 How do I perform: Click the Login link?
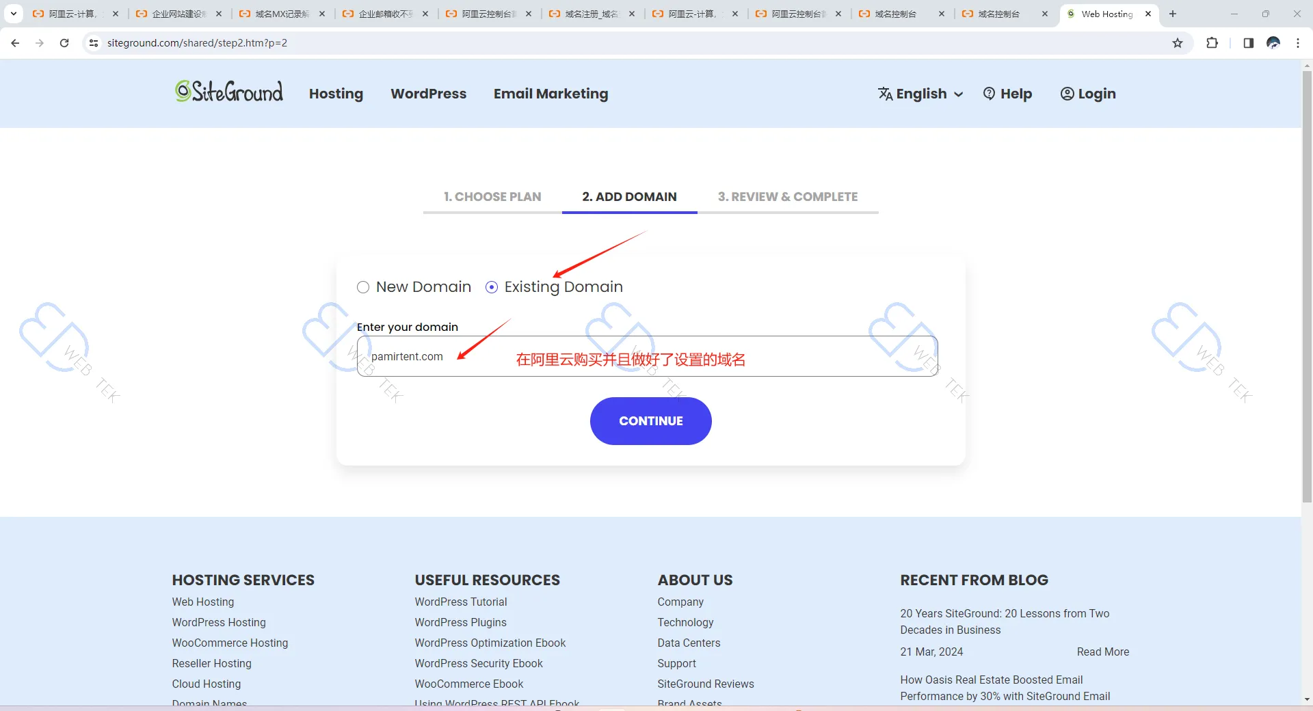(1088, 94)
